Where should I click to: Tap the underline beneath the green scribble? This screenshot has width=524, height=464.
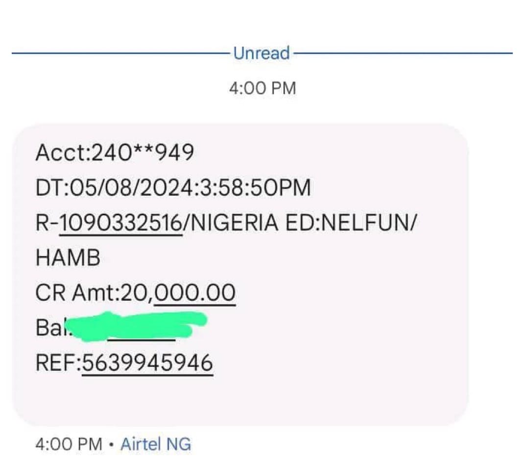[142, 340]
